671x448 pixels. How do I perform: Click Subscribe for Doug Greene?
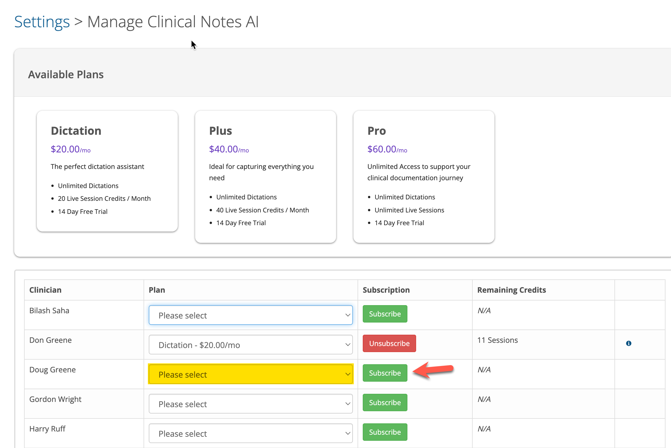point(385,373)
